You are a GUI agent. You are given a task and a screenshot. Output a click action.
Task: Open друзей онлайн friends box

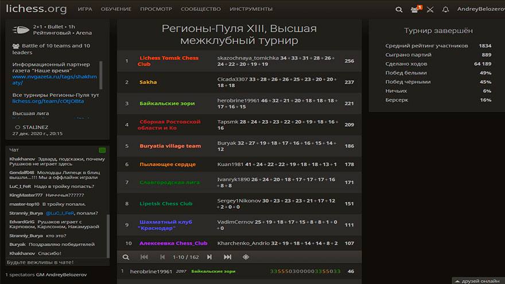click(x=478, y=281)
